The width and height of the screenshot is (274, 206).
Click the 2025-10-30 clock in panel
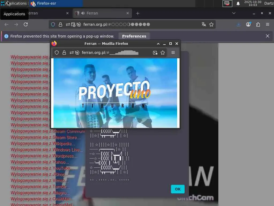click(x=253, y=3)
